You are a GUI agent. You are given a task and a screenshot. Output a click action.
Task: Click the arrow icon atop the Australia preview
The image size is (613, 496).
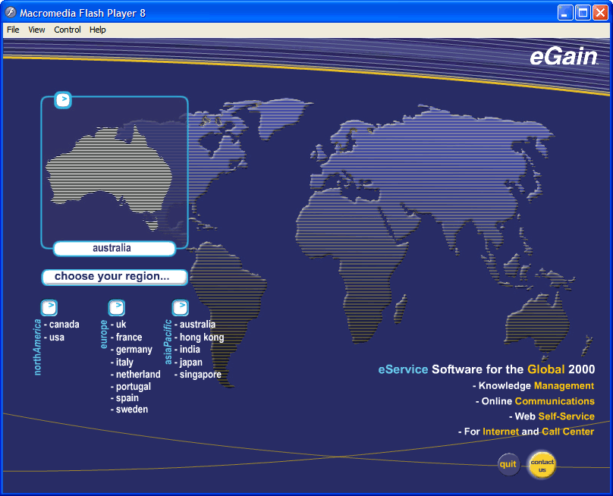64,99
